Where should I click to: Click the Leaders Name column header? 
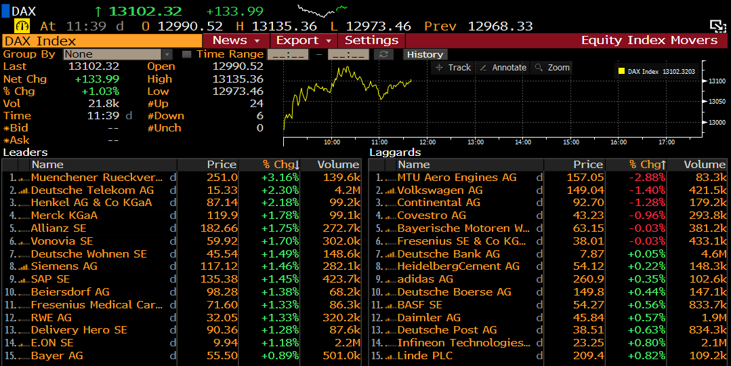(x=104, y=165)
